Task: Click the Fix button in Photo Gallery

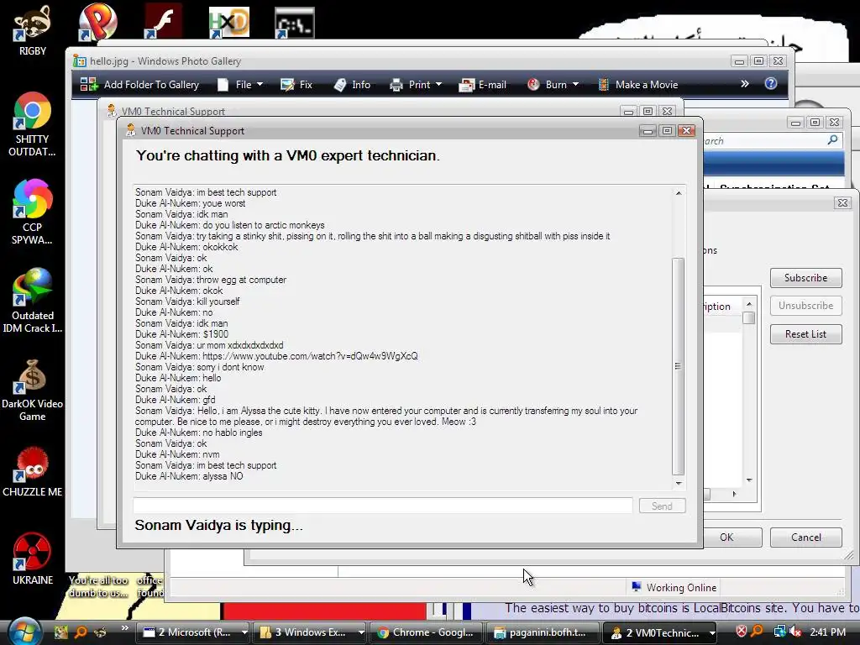Action: coord(296,85)
